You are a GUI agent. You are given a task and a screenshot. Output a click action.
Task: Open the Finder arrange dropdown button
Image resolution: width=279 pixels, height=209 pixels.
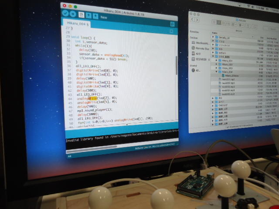click(x=234, y=24)
